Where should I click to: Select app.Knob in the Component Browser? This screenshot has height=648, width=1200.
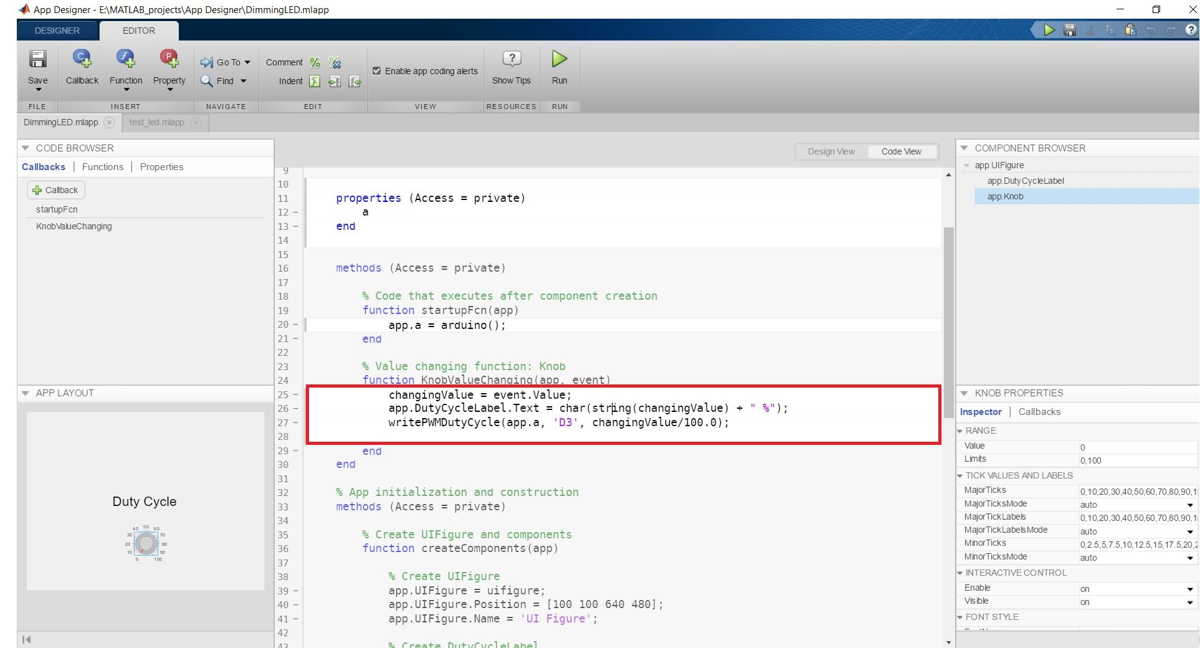tap(1005, 196)
